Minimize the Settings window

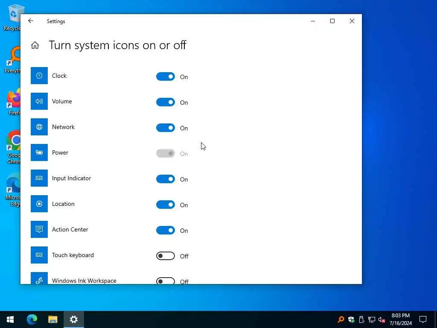pyautogui.click(x=313, y=21)
